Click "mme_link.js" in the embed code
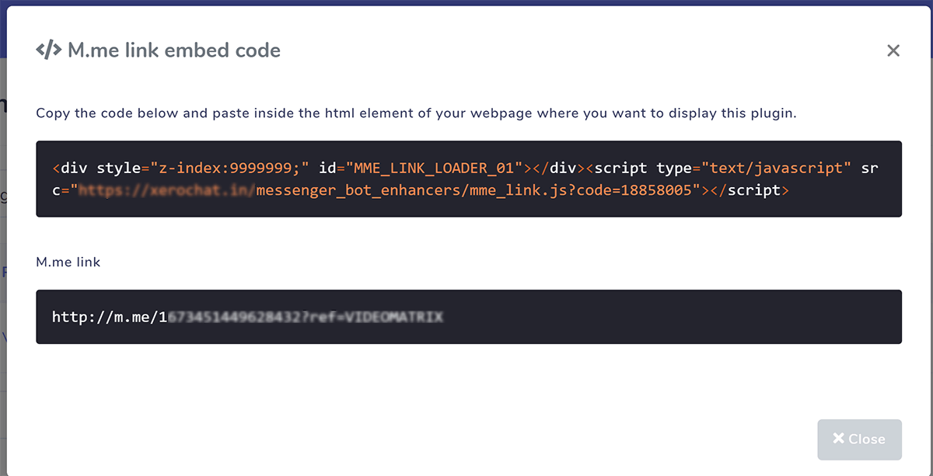 tap(525, 189)
